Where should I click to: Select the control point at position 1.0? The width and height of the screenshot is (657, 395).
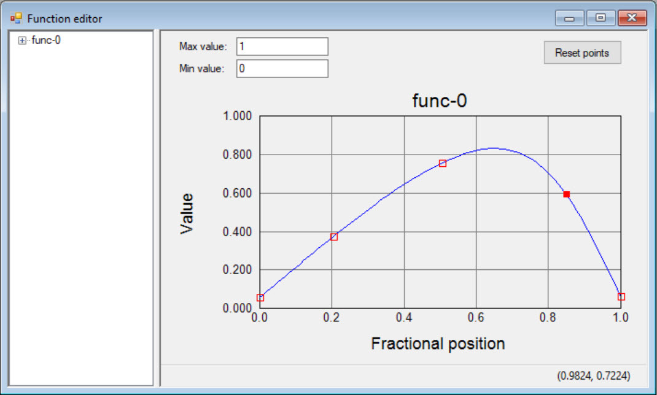(621, 297)
